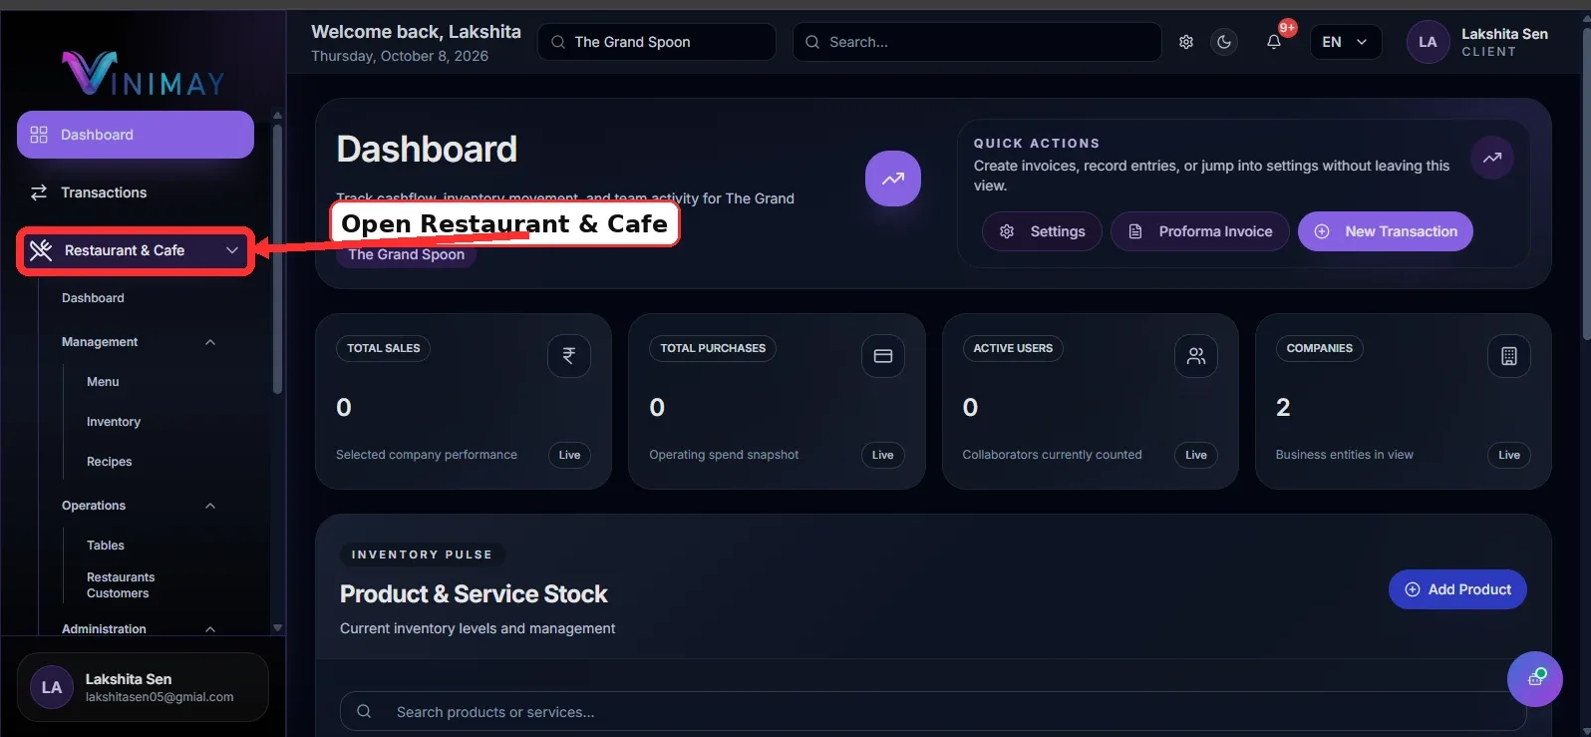Image resolution: width=1591 pixels, height=737 pixels.
Task: Click the card icon in Total Purchases card
Action: (882, 356)
